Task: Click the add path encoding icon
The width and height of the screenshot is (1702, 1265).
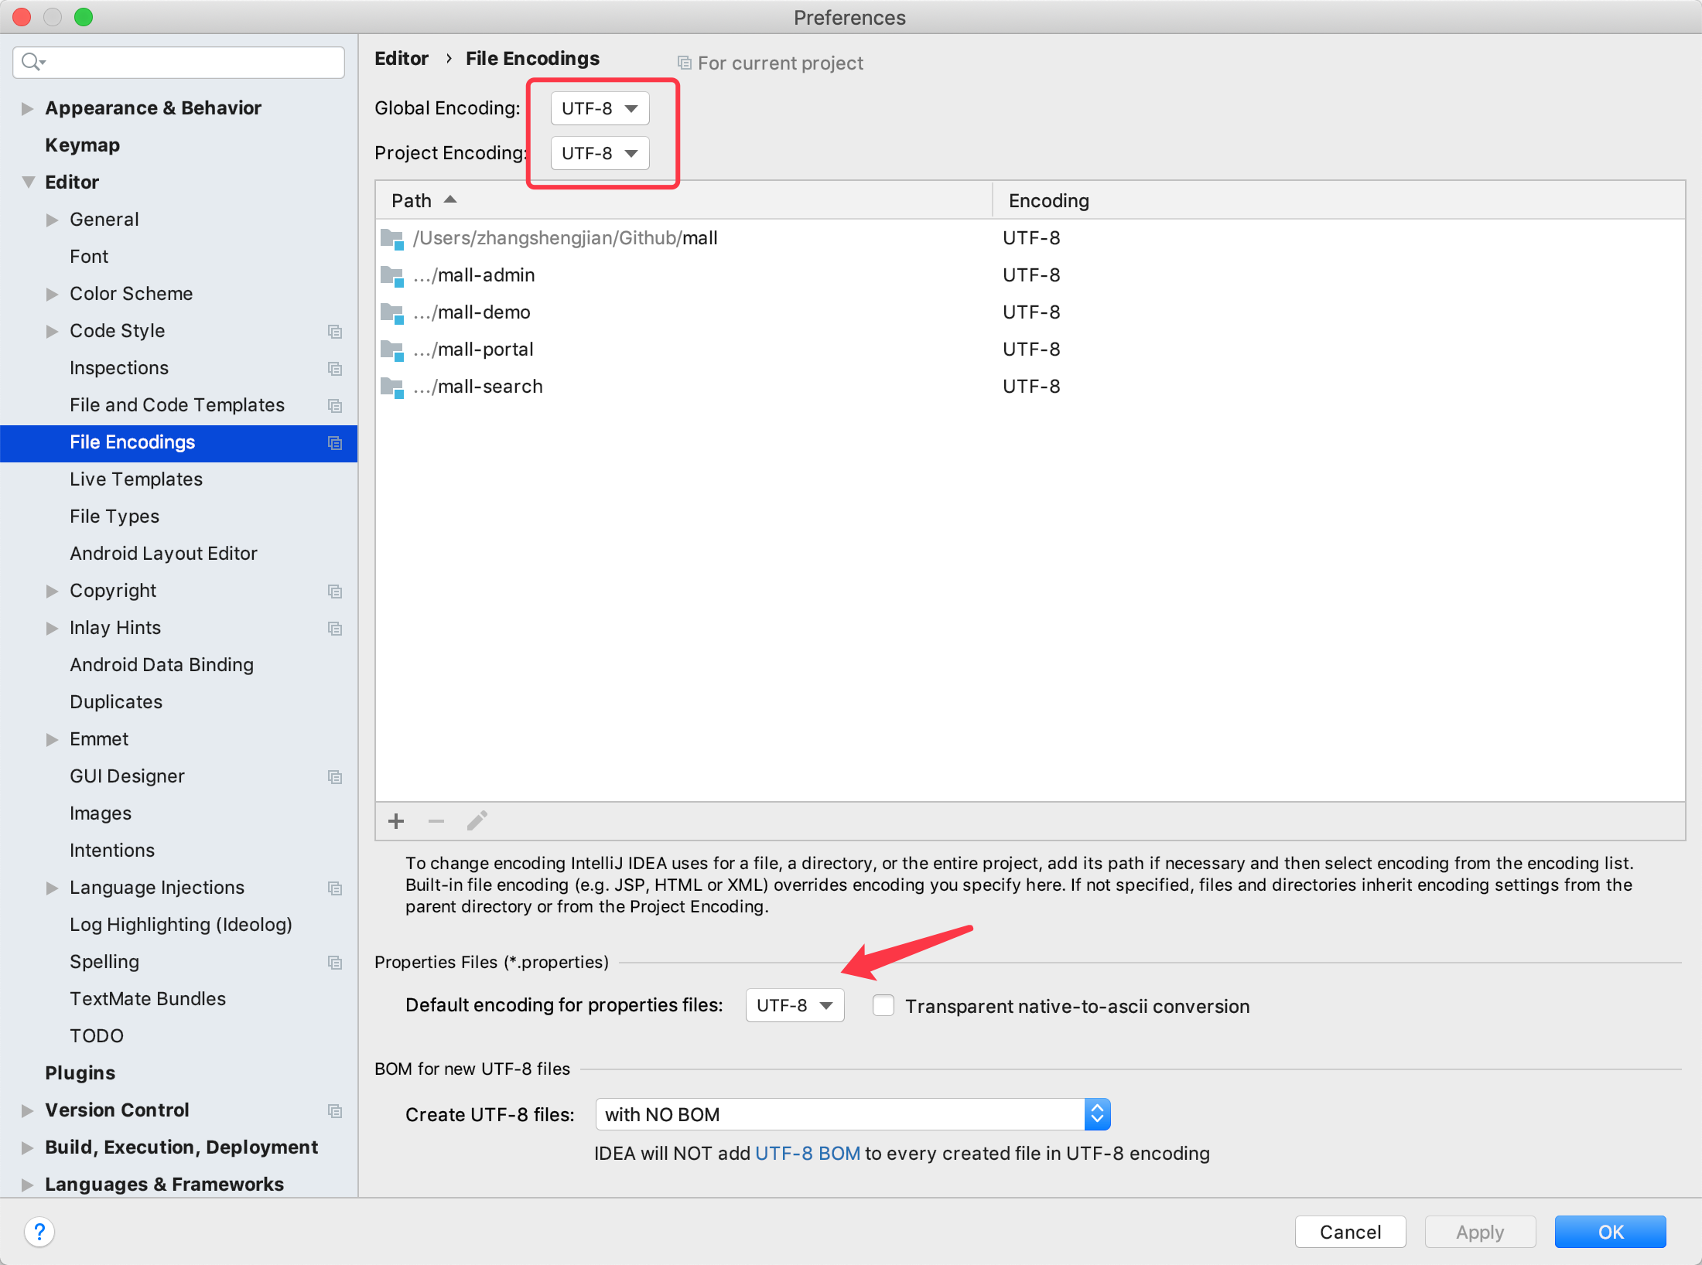Action: click(x=398, y=821)
